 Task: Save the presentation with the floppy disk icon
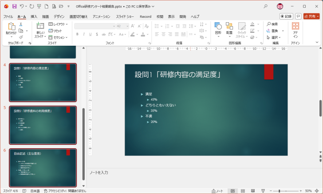(14, 6)
